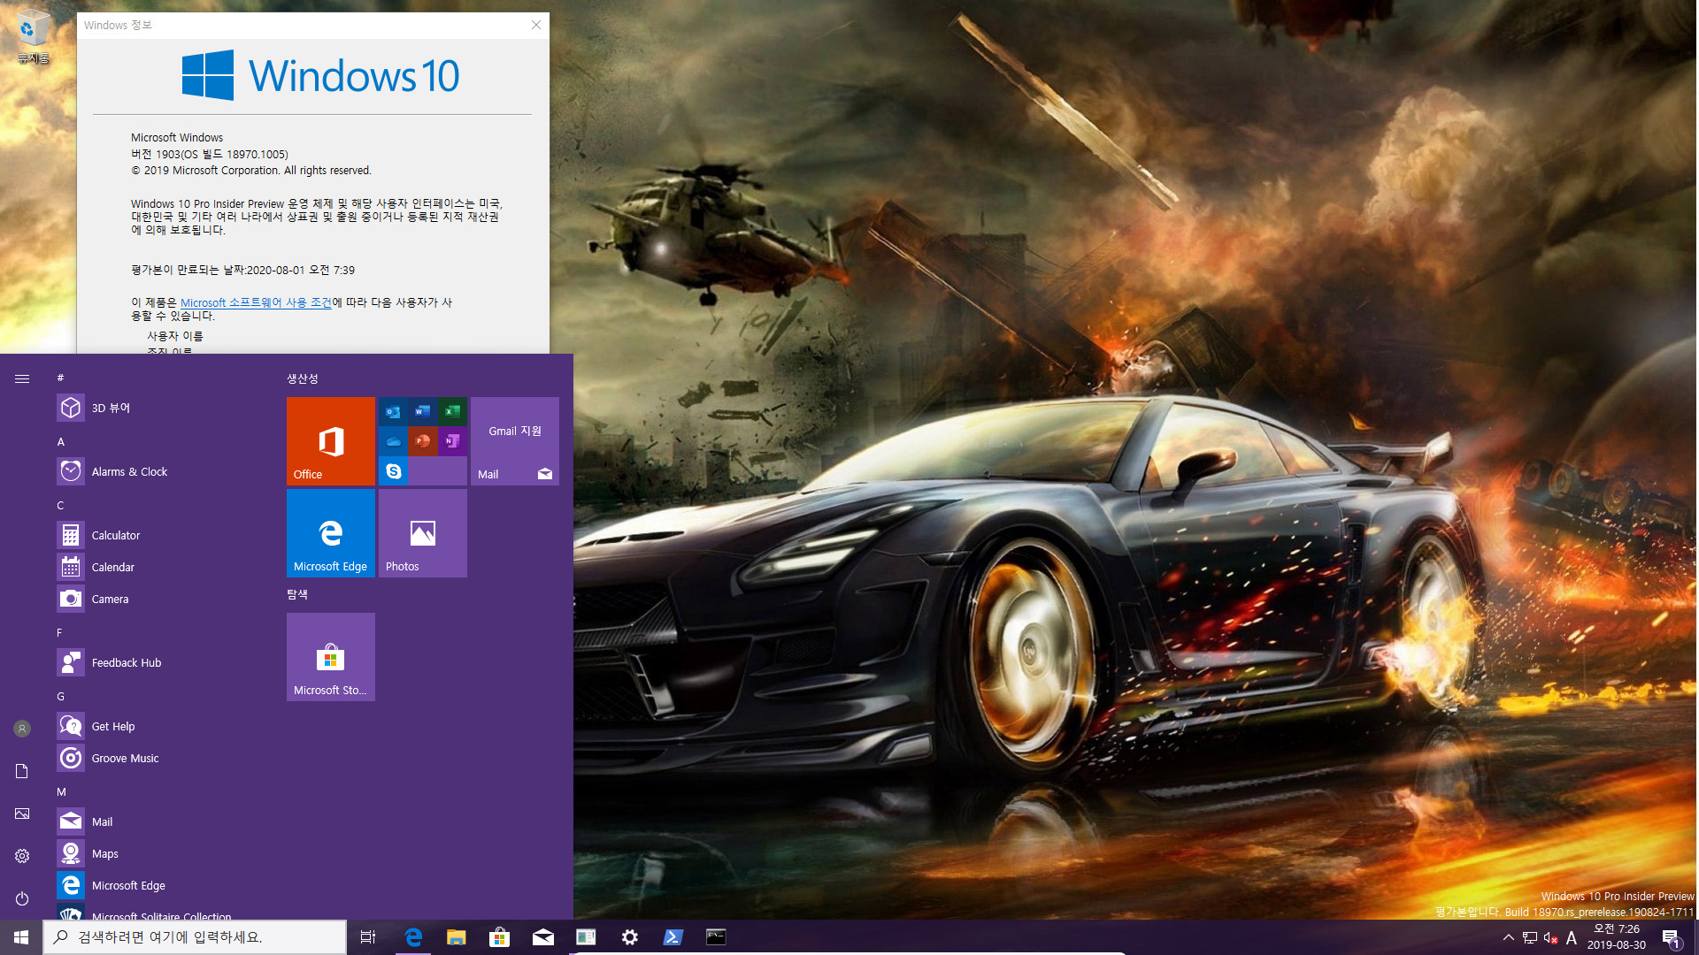Screen dimensions: 1699x955
Task: Open Maps from the app list
Action: 159,853
